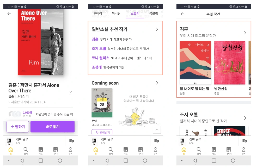
Task: Open the 검색 search icon on the middle screen
Action: 111,151
